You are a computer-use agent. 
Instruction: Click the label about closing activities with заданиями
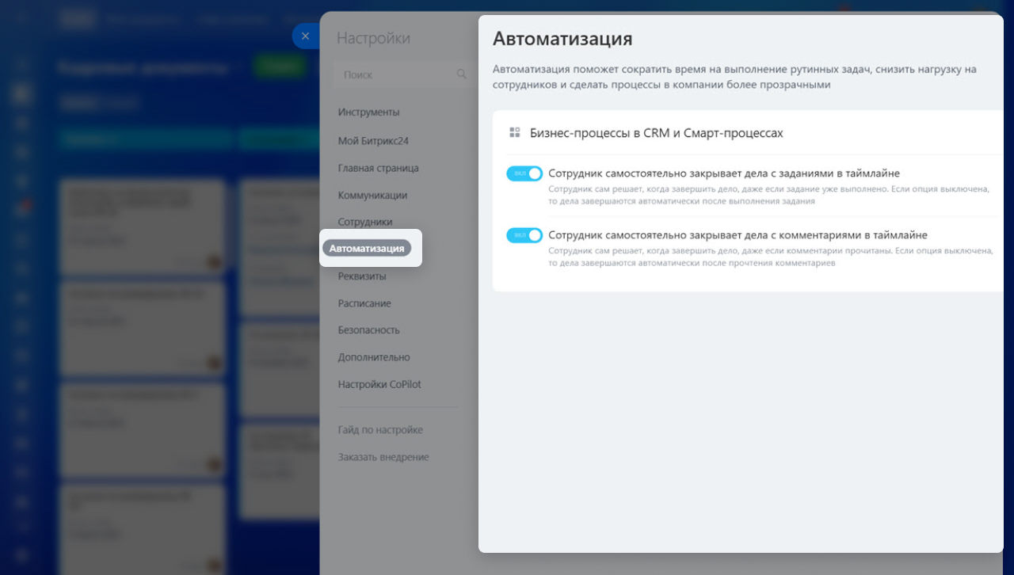pos(724,173)
